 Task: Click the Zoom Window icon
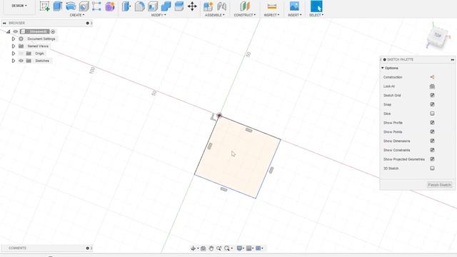point(219,248)
